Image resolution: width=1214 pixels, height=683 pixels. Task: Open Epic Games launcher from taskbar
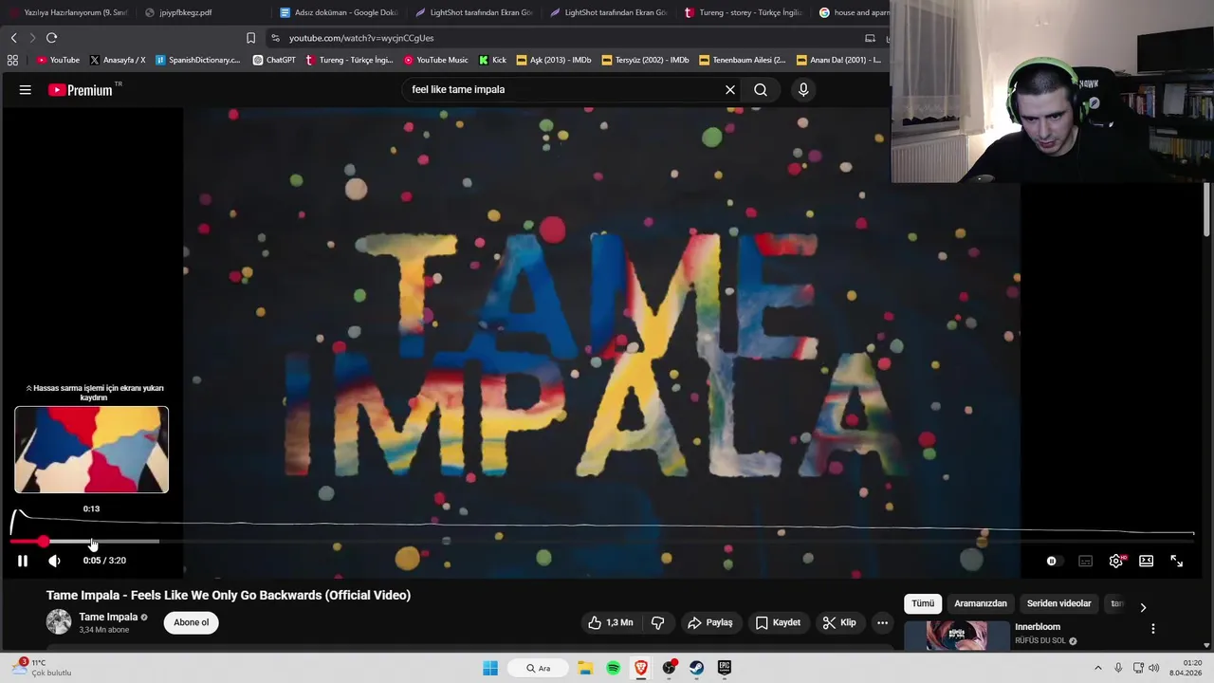pos(725,668)
